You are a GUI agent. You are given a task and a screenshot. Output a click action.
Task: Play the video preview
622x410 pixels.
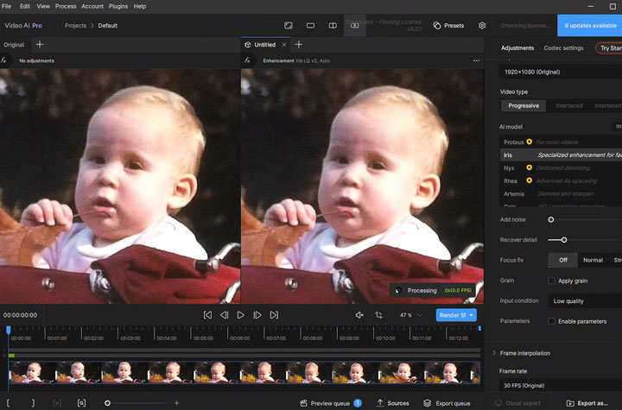point(241,315)
